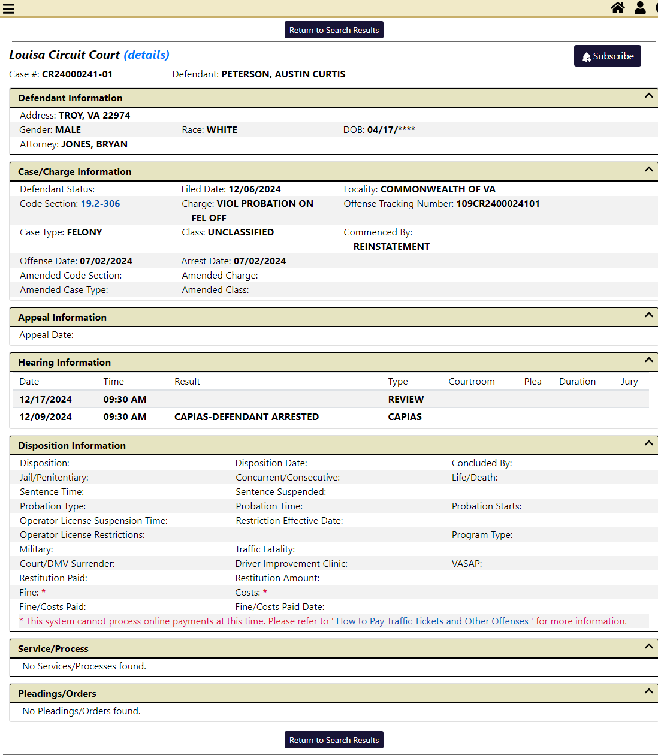Select the DOB 04/17/**** value
This screenshot has width=658, height=755.
tap(391, 130)
